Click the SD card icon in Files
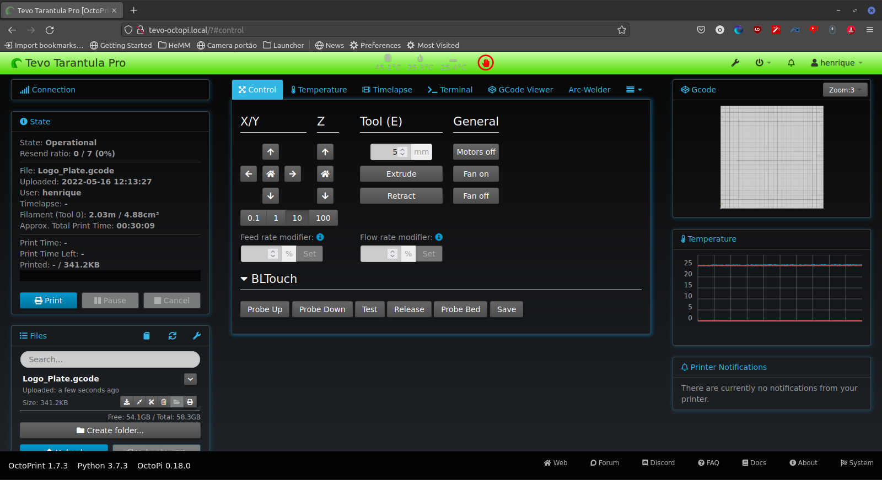Screen dimensions: 882x480 (147, 336)
